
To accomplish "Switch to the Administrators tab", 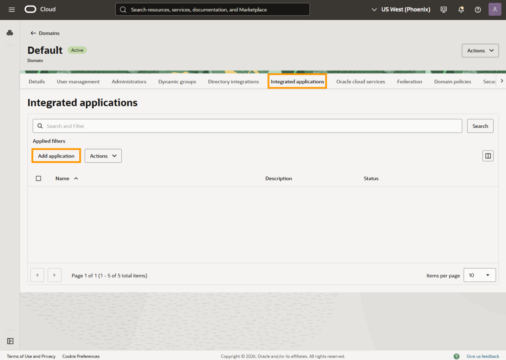I will click(x=129, y=82).
